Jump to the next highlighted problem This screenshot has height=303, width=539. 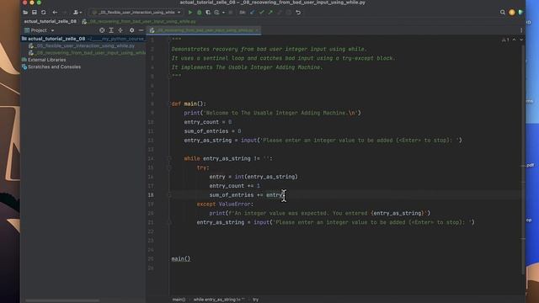(521, 40)
